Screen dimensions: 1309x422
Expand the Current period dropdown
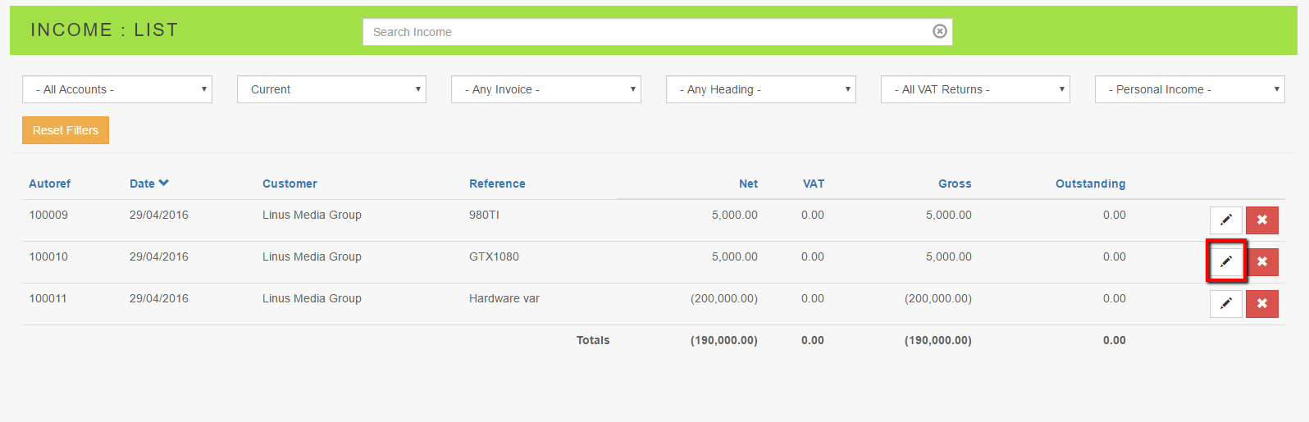[331, 89]
